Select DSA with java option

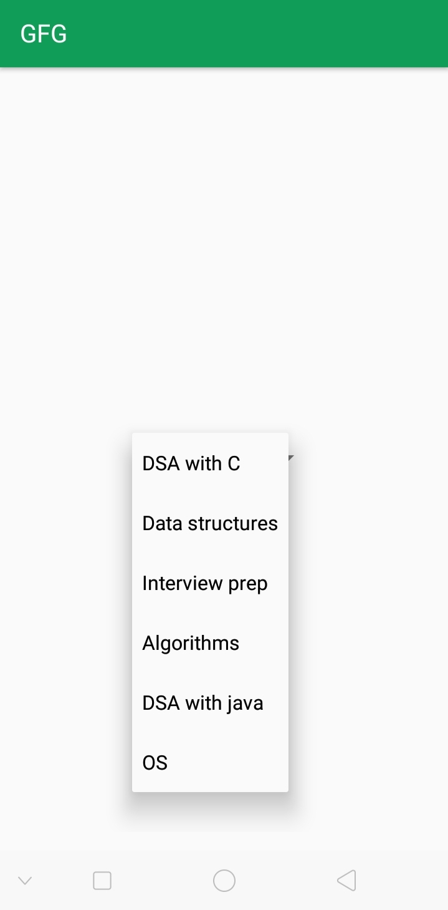203,703
